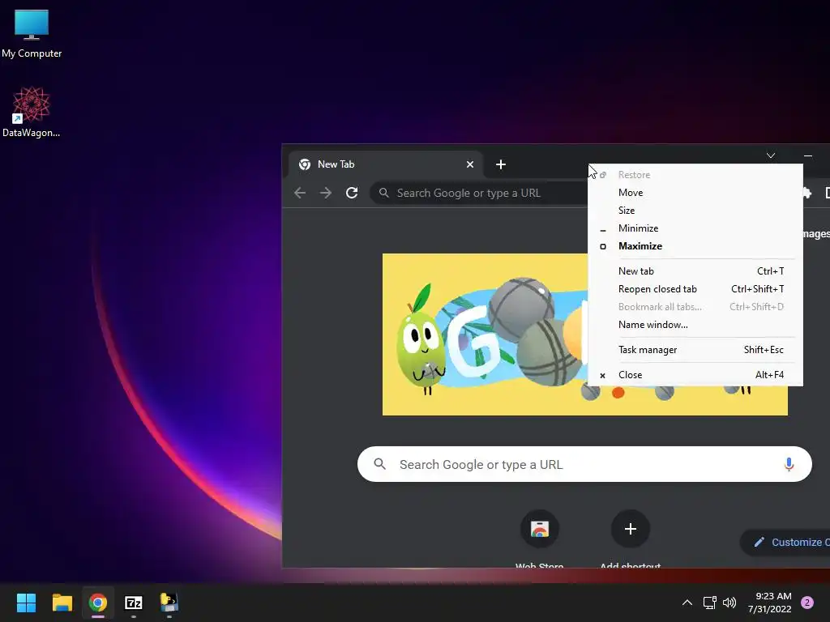
Task: Open the Web Store shortcut tile
Action: pyautogui.click(x=539, y=530)
